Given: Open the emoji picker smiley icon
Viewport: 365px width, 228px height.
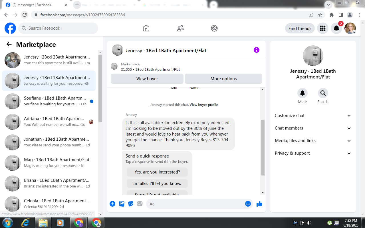Looking at the screenshot, I should pyautogui.click(x=248, y=204).
